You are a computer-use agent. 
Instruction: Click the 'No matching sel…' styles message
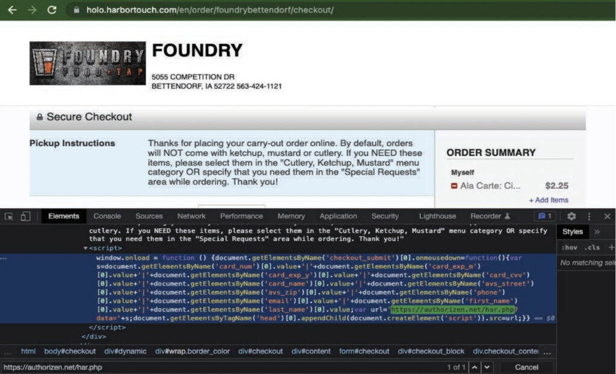[588, 263]
